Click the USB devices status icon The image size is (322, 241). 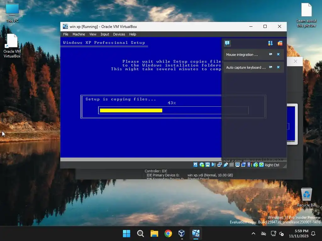225,165
